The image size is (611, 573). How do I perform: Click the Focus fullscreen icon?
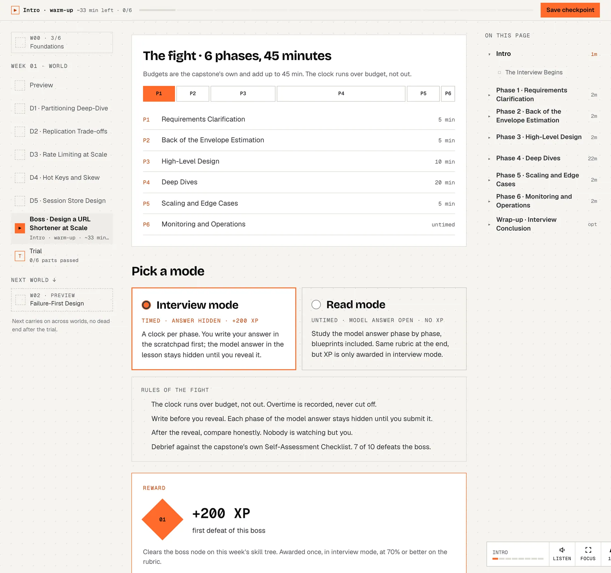(x=588, y=550)
